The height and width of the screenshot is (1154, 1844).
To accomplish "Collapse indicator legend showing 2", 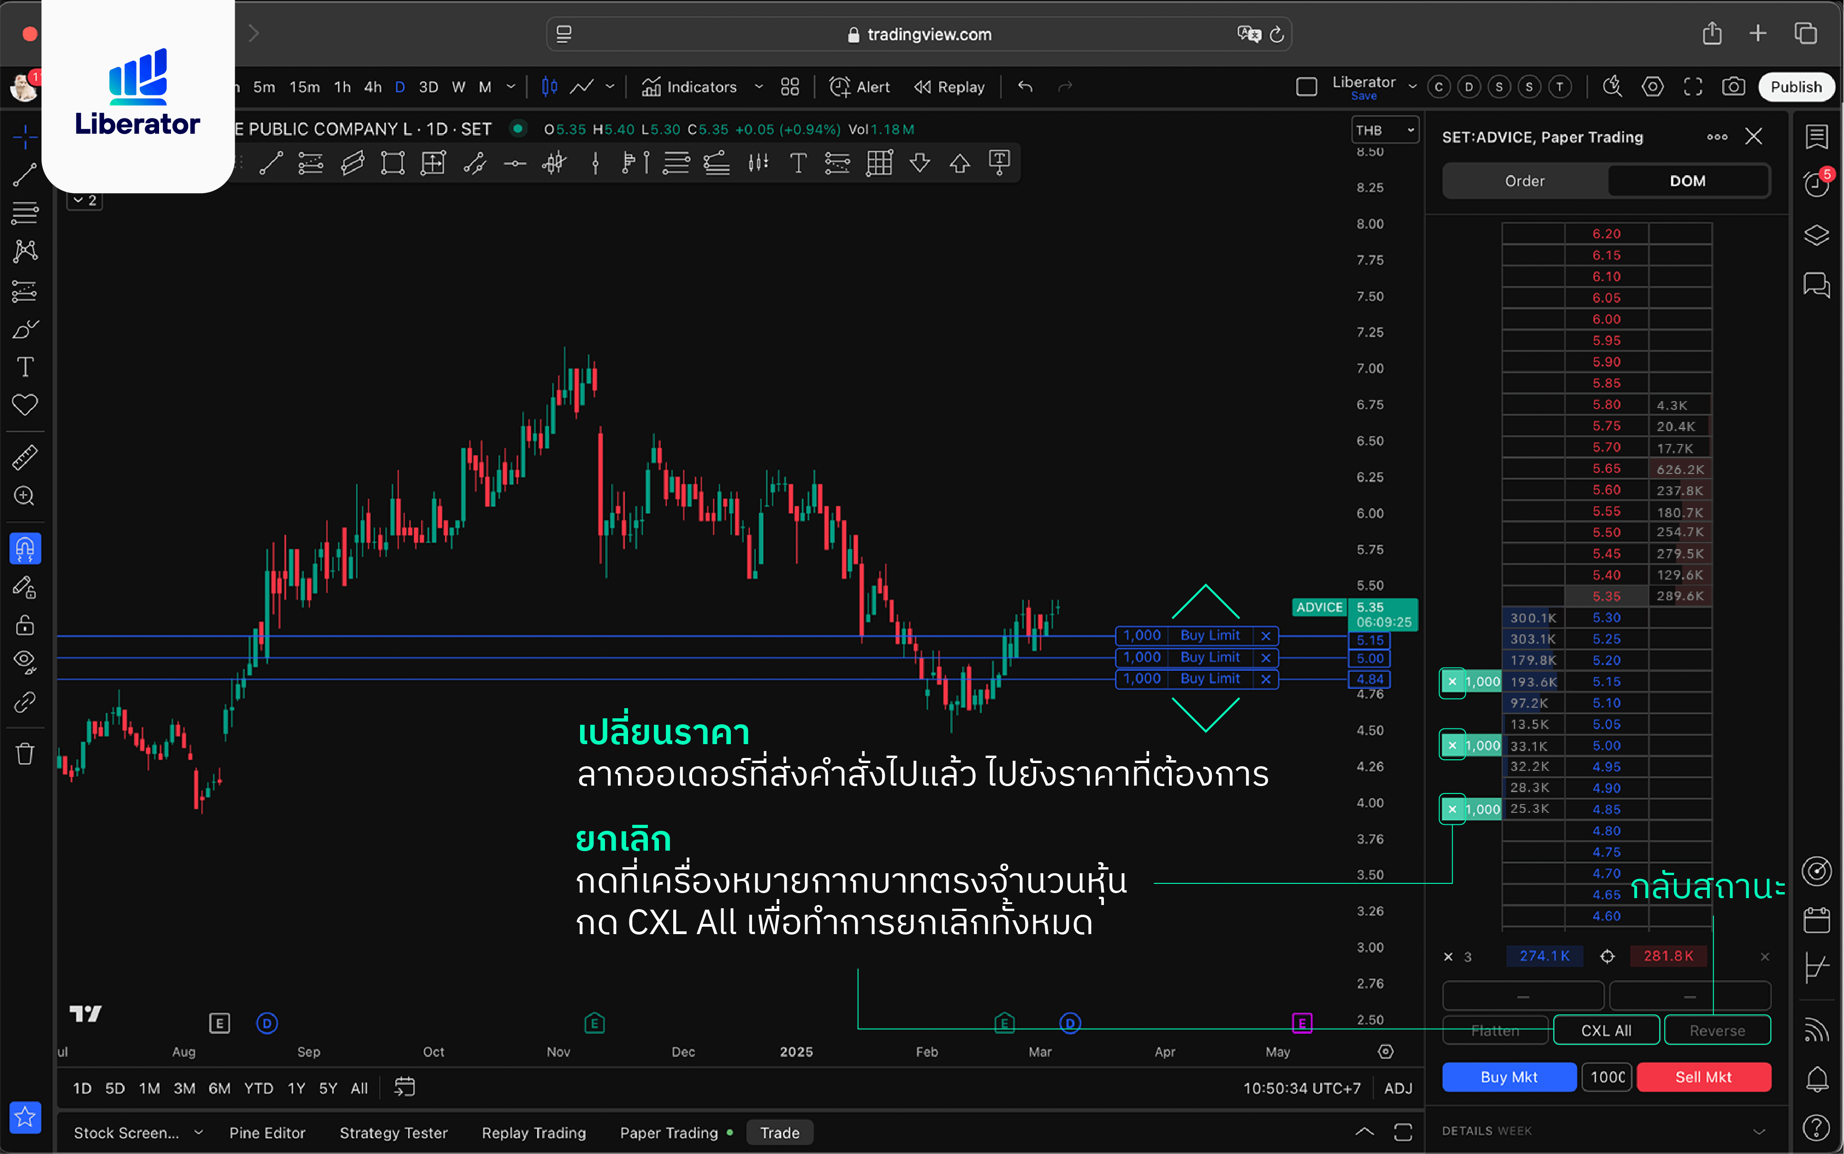I will click(85, 200).
